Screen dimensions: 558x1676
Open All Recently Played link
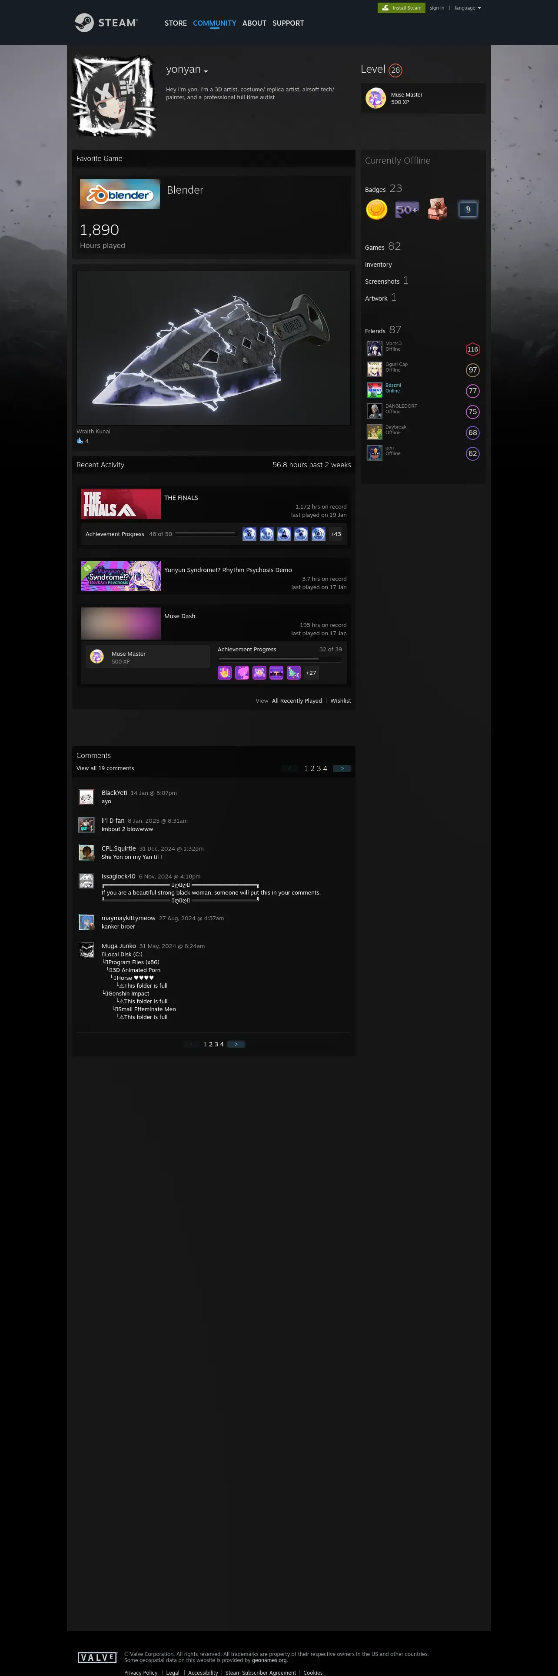pos(297,701)
